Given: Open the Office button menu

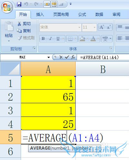Looking at the screenshot, I should [x=7, y=7].
